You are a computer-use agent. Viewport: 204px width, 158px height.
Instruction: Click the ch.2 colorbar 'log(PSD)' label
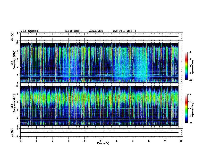tap(193, 110)
